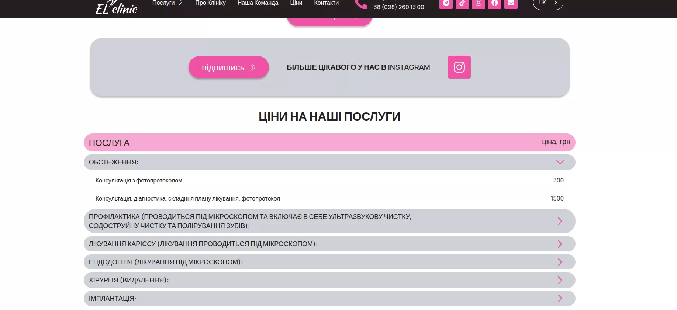Expand the ПРОФІЛАКТИКА price section
Image resolution: width=677 pixels, height=310 pixels.
tap(560, 221)
